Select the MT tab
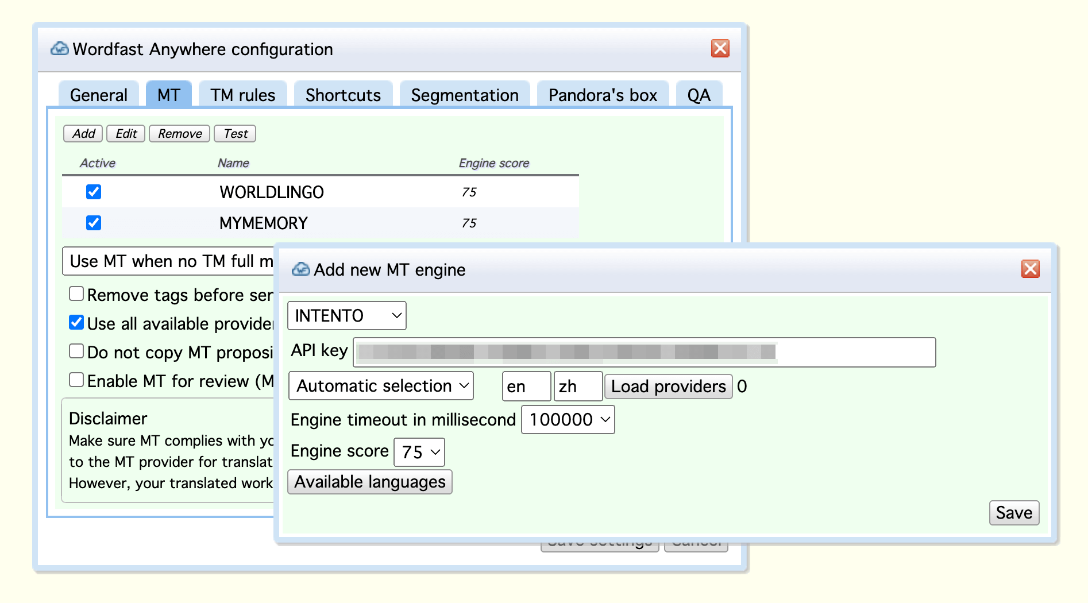The height and width of the screenshot is (603, 1088). click(169, 95)
